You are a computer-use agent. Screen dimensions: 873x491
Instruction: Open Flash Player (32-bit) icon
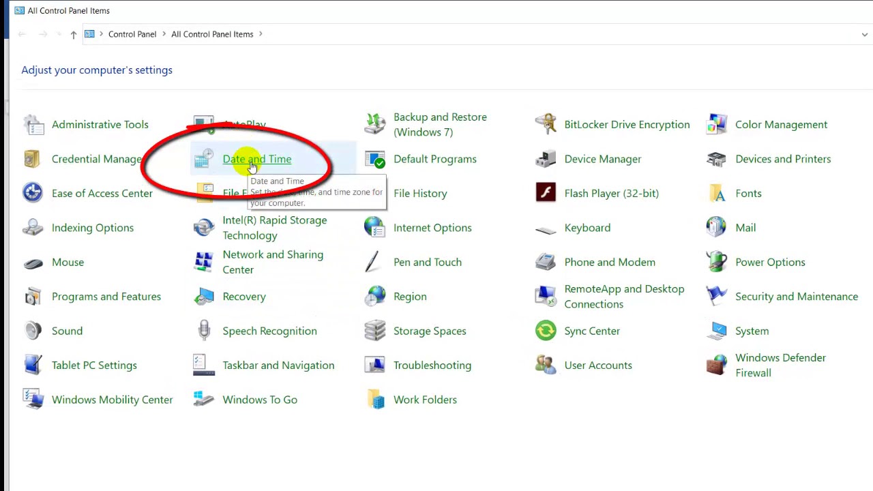(x=546, y=193)
